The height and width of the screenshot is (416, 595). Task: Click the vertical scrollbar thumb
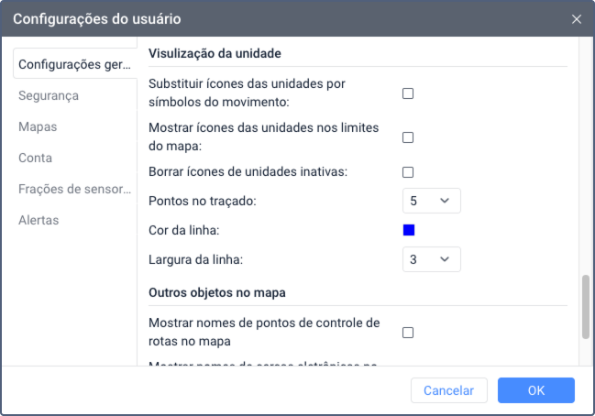click(x=586, y=307)
